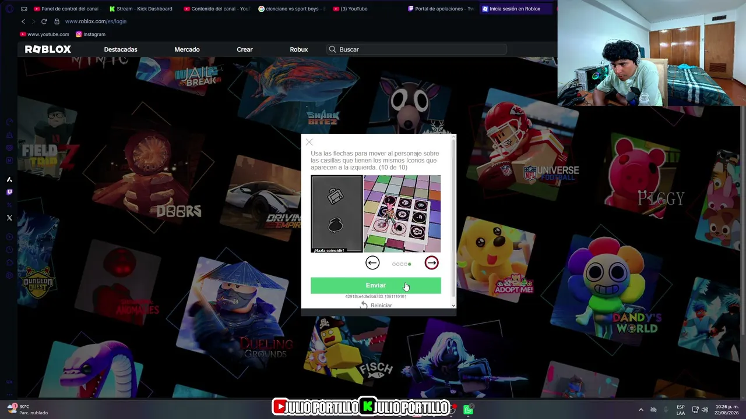Reload the page with the refresh icon
Screen dimensions: 746x419
44,22
